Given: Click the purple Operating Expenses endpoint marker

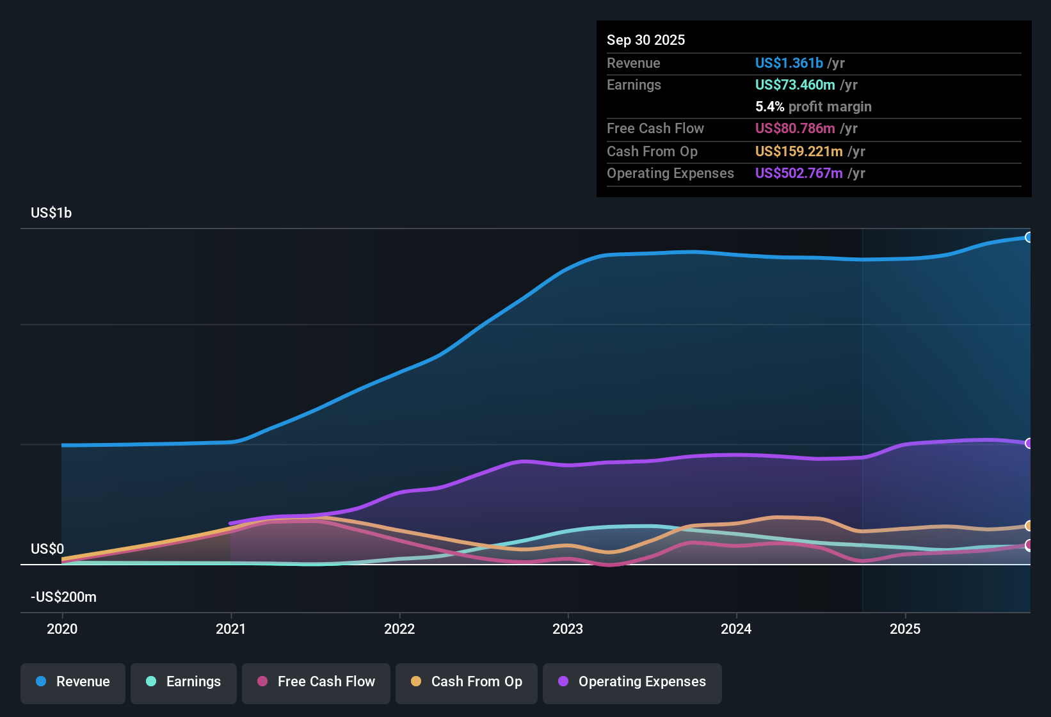Looking at the screenshot, I should point(1029,443).
